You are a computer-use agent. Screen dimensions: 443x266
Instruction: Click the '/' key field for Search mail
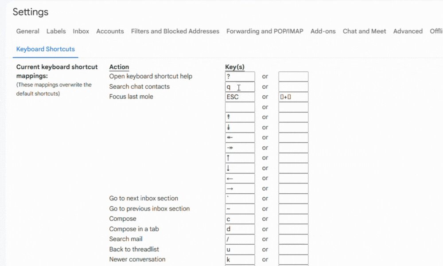pos(240,239)
